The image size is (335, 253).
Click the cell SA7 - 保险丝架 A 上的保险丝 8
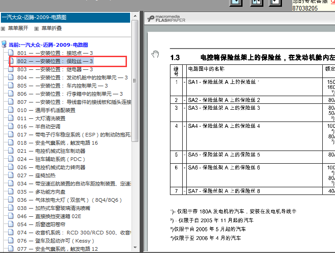(254, 191)
